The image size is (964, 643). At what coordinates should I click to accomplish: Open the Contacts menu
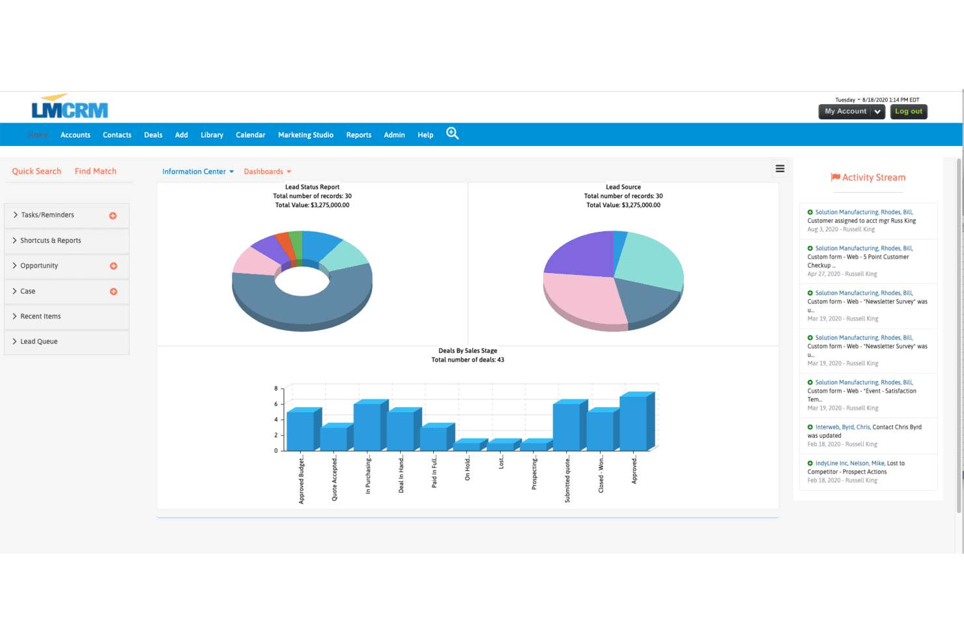(x=117, y=135)
